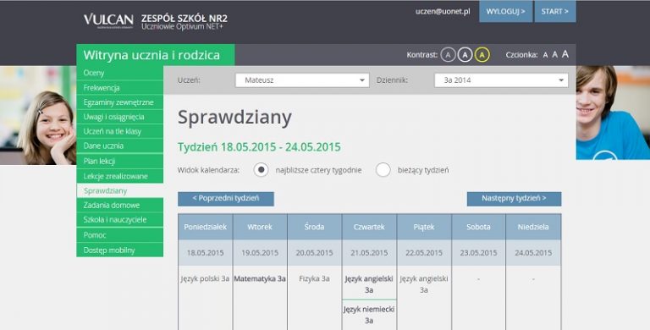Click the START button

coord(555,11)
